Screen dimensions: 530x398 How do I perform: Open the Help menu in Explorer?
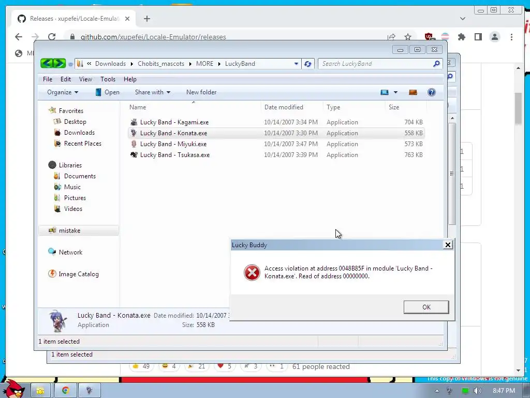coord(130,79)
